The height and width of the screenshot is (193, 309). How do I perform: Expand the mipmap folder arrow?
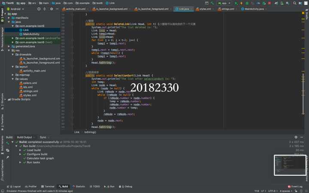pos(13,75)
